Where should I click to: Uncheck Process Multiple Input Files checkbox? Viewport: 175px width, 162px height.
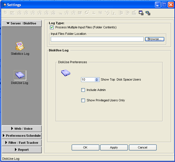coord(52,28)
